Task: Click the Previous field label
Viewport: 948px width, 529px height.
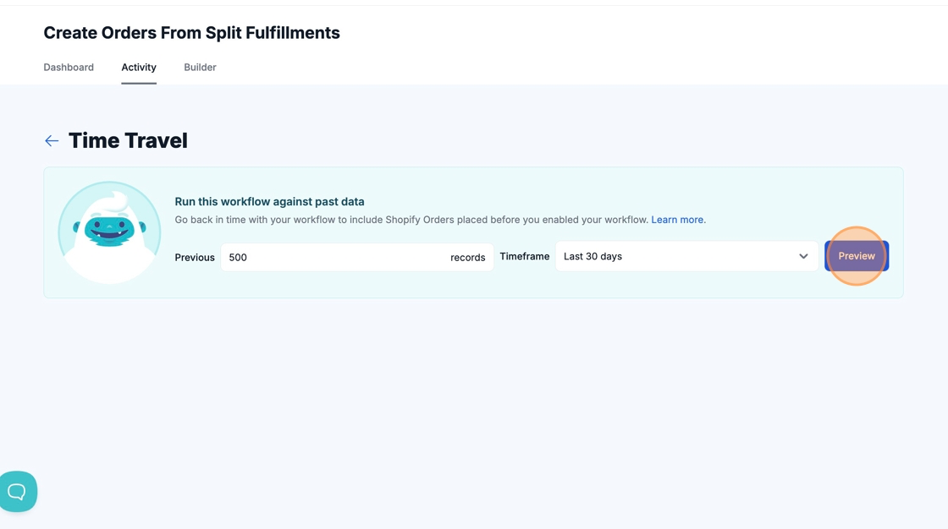Action: coord(195,258)
